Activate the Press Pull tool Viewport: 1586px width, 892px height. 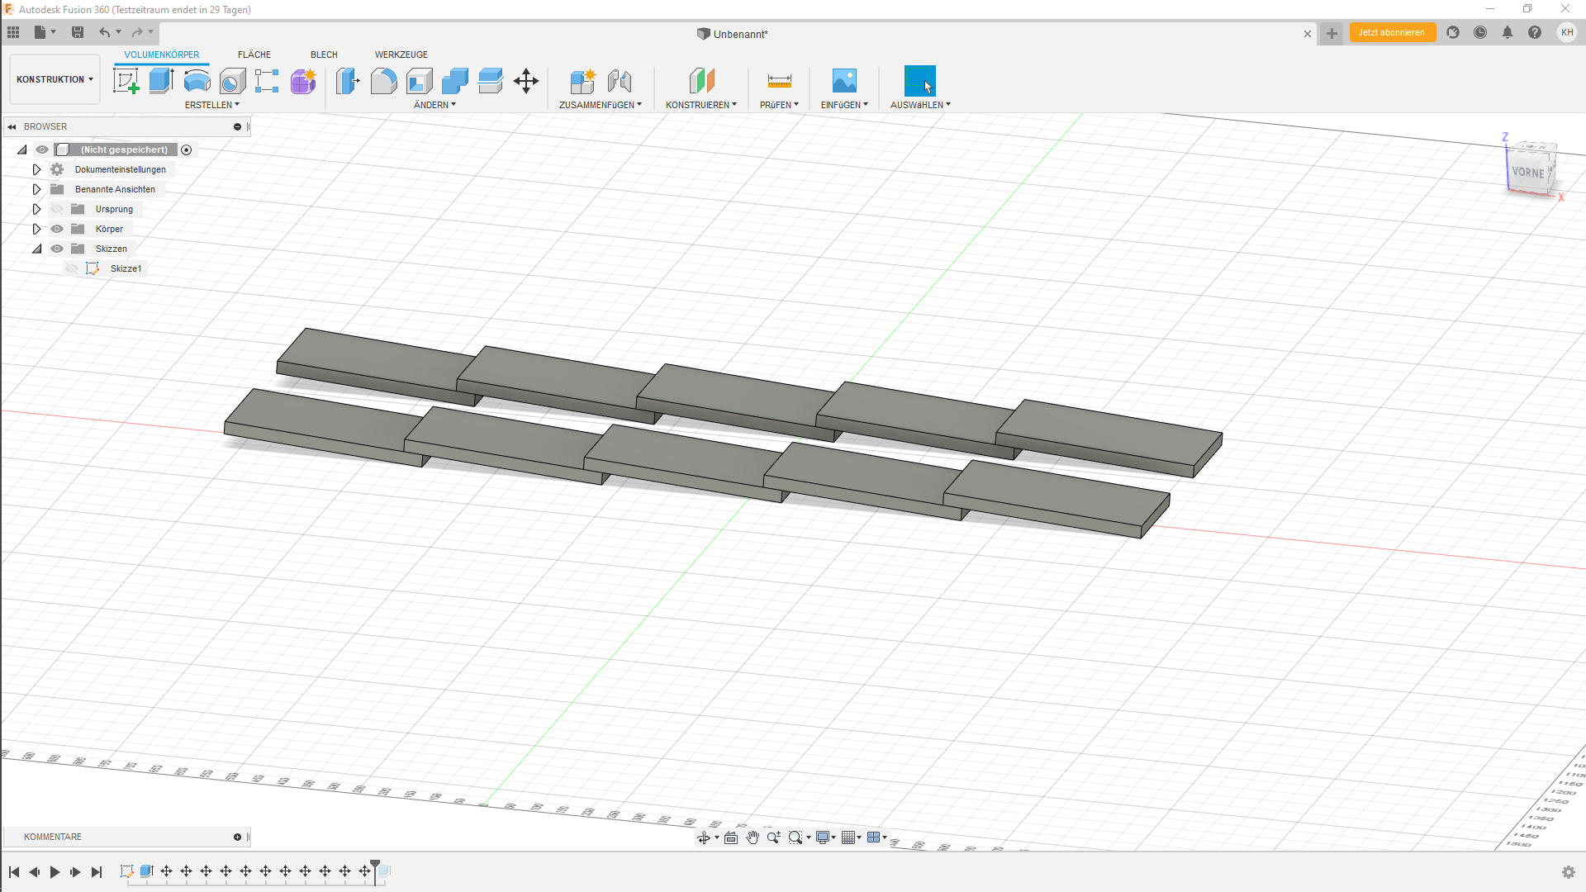click(348, 80)
